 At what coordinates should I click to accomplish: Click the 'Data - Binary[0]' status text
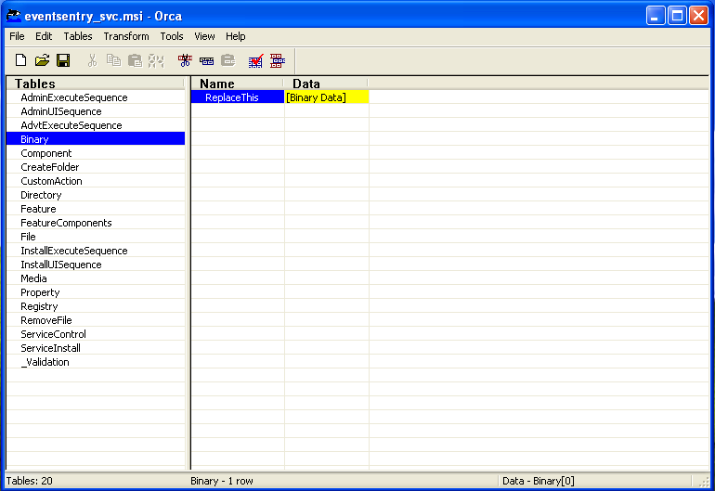(x=538, y=481)
